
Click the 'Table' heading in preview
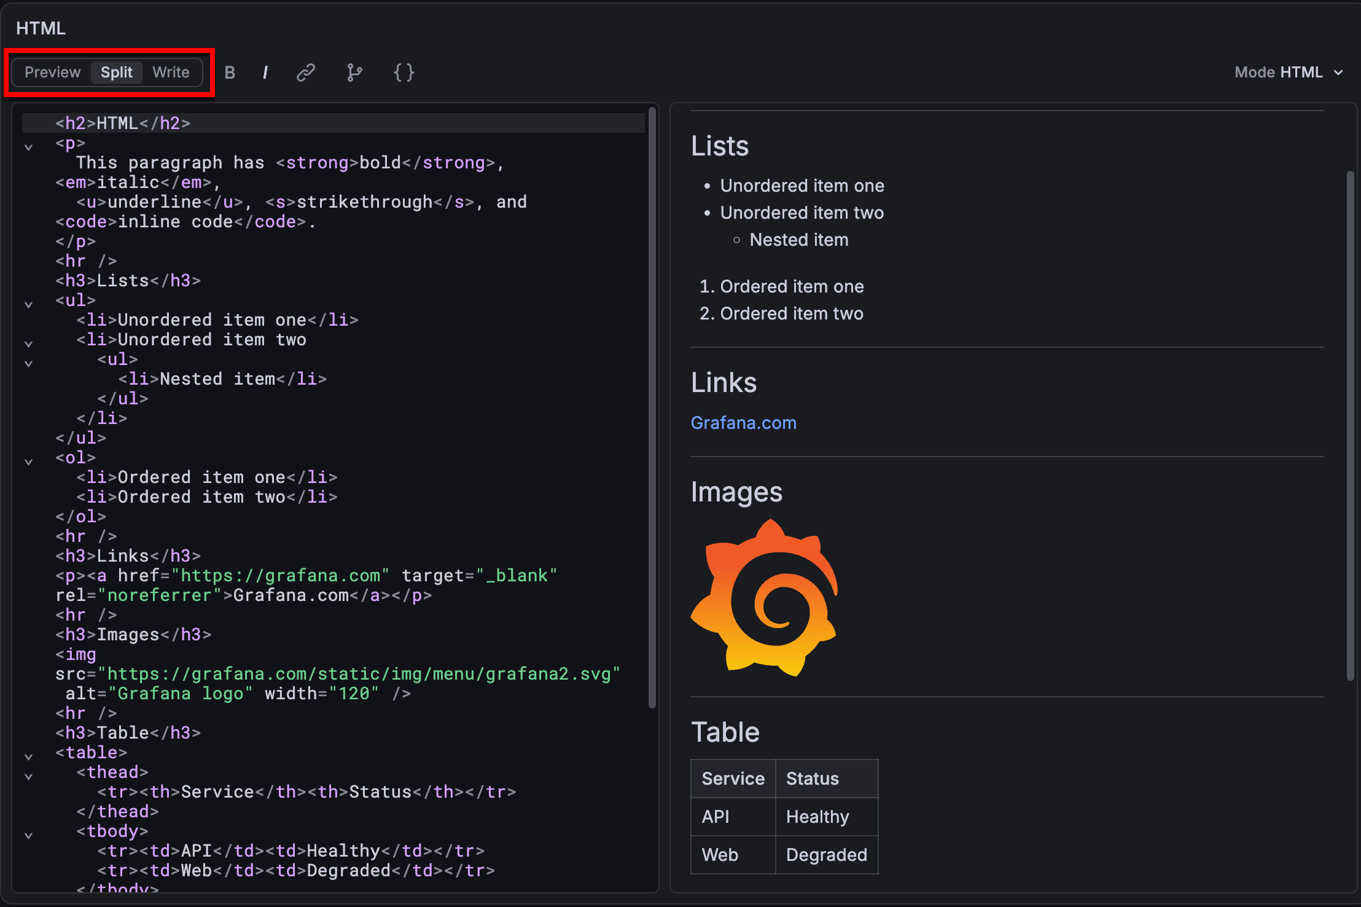[725, 732]
